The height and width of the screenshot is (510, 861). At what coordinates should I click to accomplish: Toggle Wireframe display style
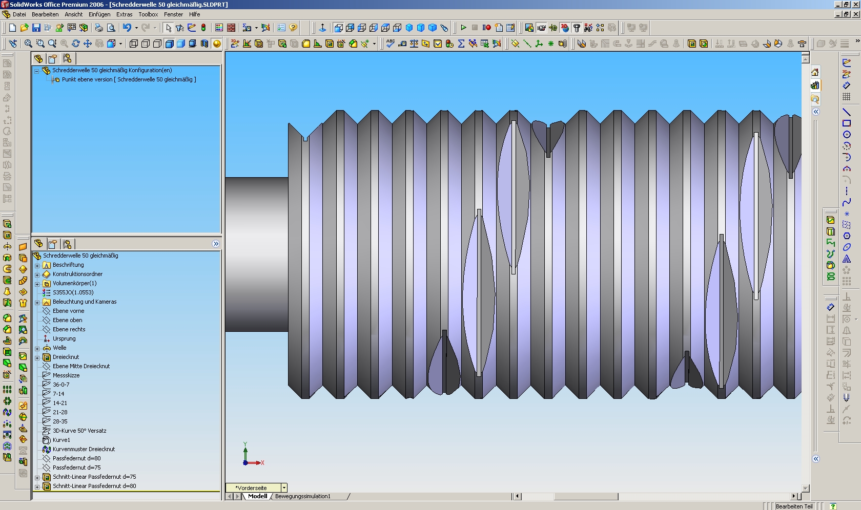[134, 44]
